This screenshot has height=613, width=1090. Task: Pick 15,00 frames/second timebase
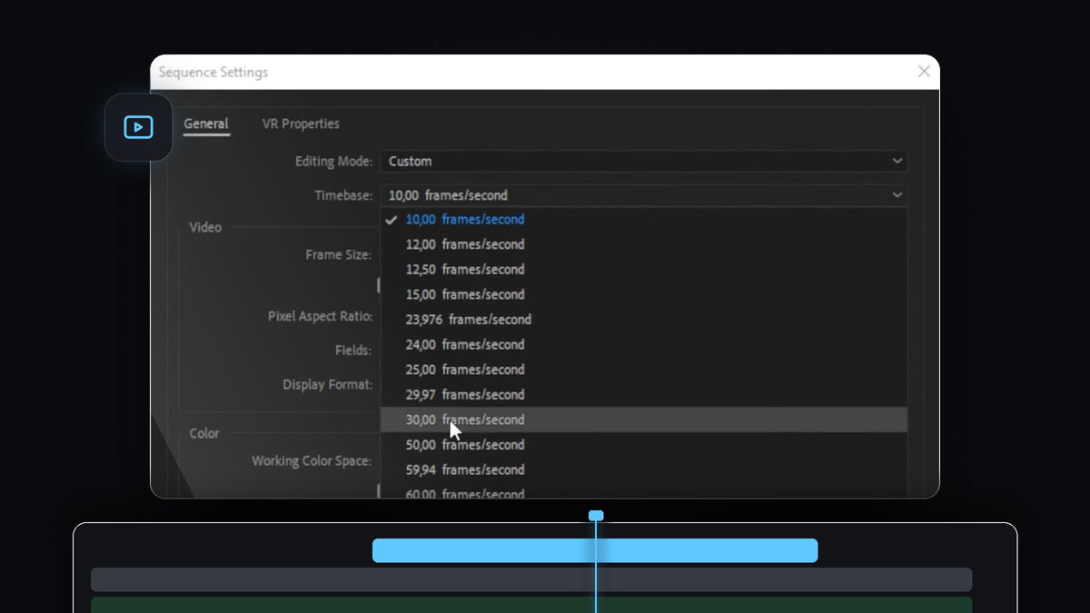(x=643, y=294)
